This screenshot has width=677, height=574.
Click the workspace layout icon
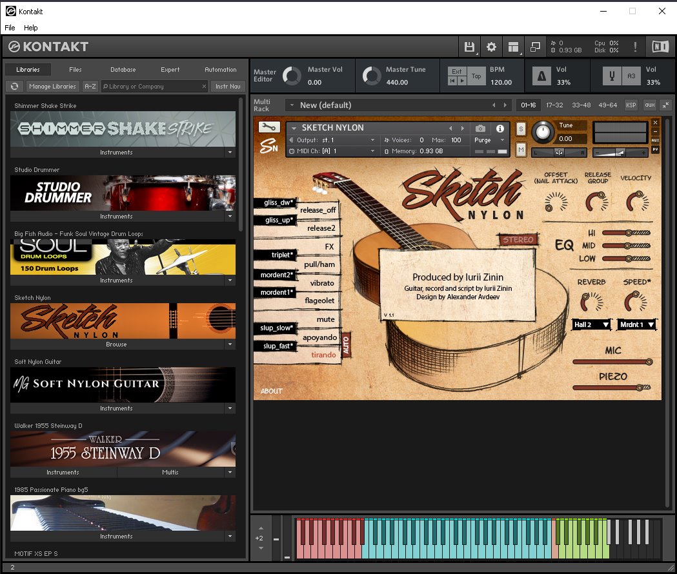point(513,46)
